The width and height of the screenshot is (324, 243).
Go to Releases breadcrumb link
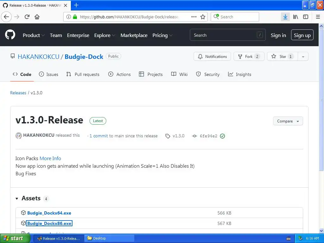tap(18, 93)
